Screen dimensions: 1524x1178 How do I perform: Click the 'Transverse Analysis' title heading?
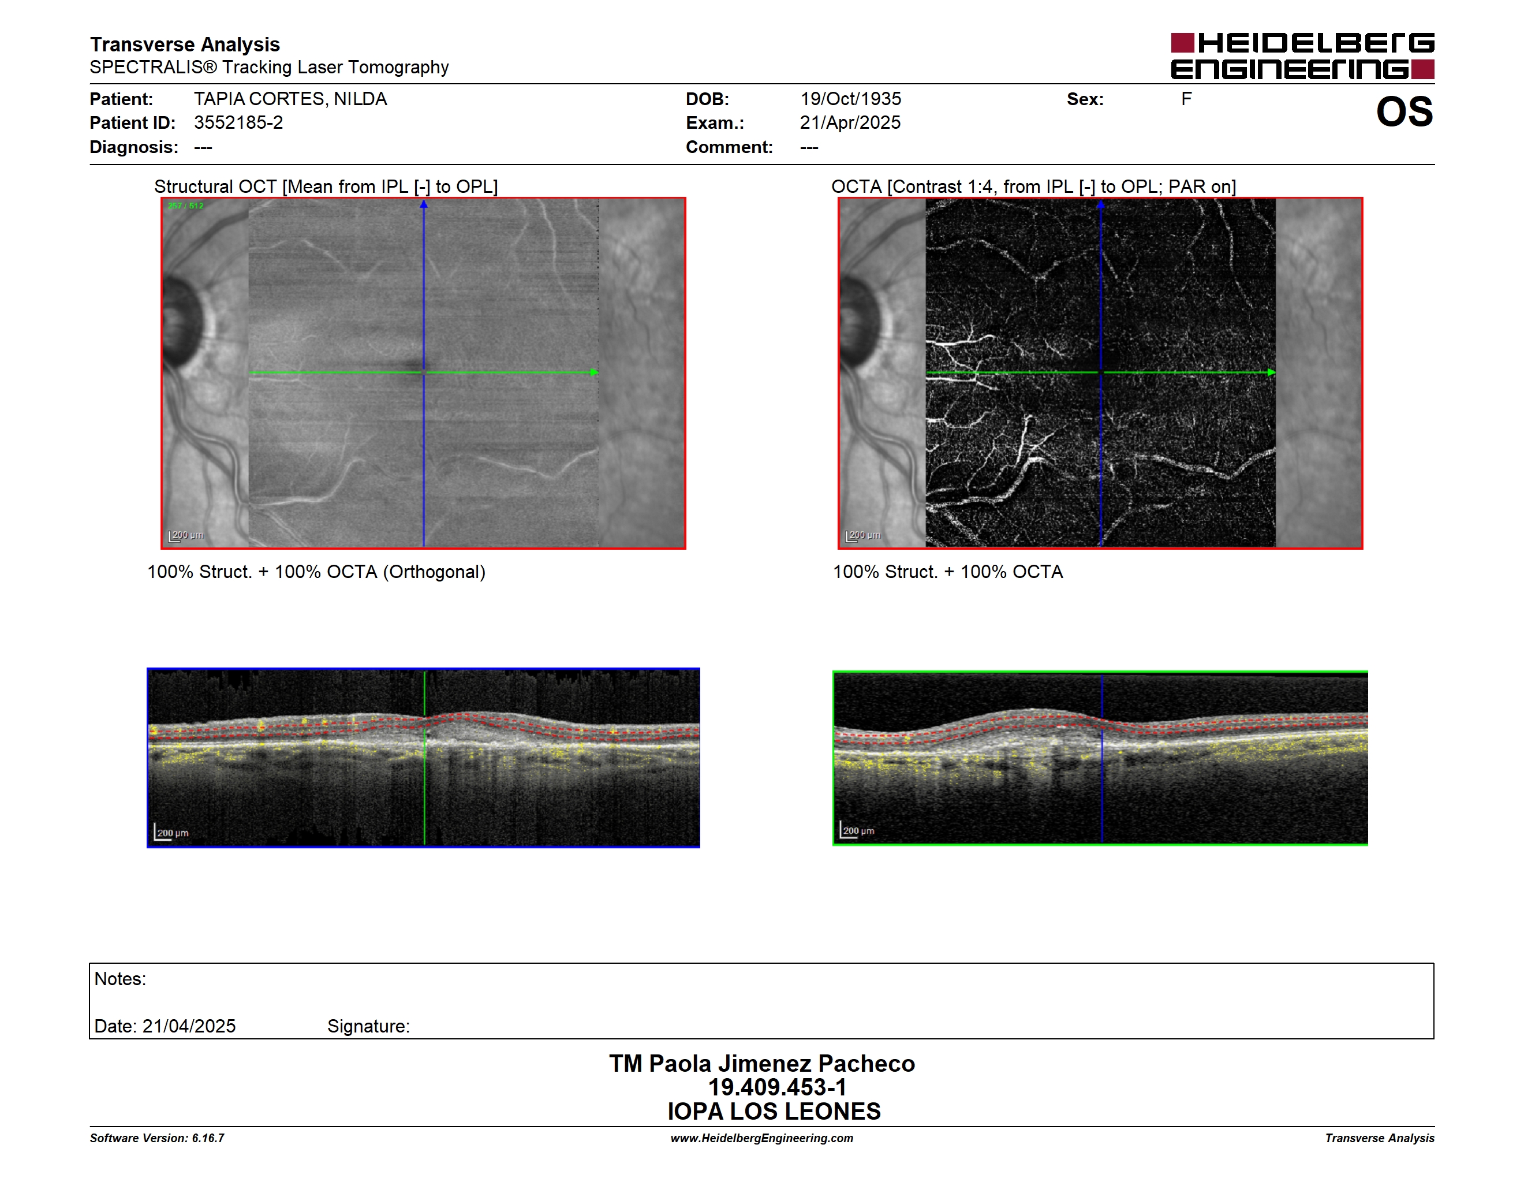185,44
